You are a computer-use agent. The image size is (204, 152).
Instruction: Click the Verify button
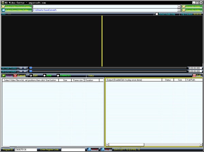pyautogui.click(x=93, y=149)
